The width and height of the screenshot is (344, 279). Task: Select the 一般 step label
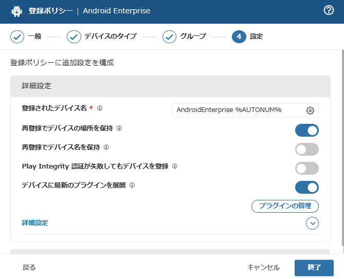point(34,36)
